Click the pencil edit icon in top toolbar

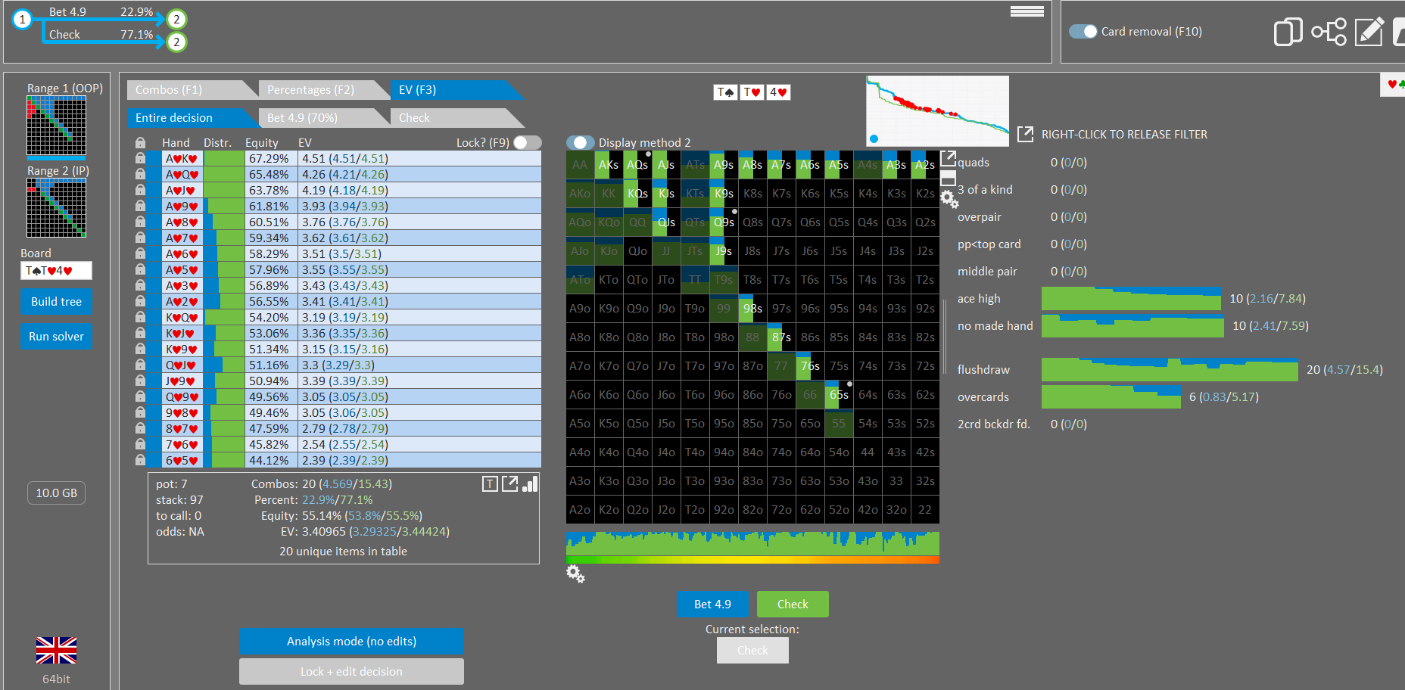pyautogui.click(x=1369, y=32)
